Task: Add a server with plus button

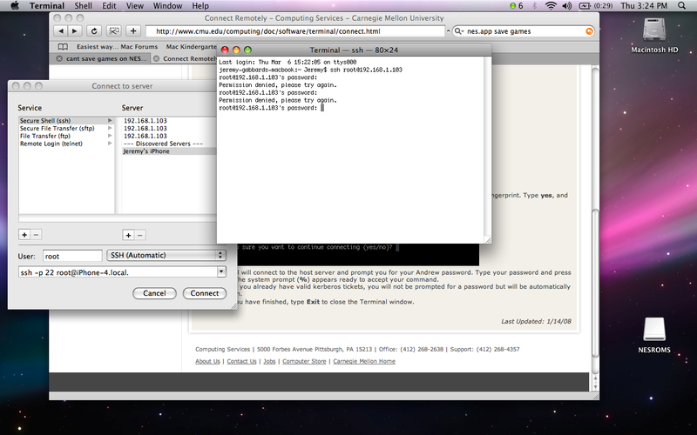Action: point(128,235)
